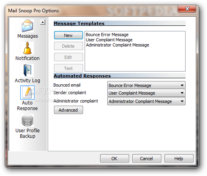Open Help for options dialog

tap(179, 158)
